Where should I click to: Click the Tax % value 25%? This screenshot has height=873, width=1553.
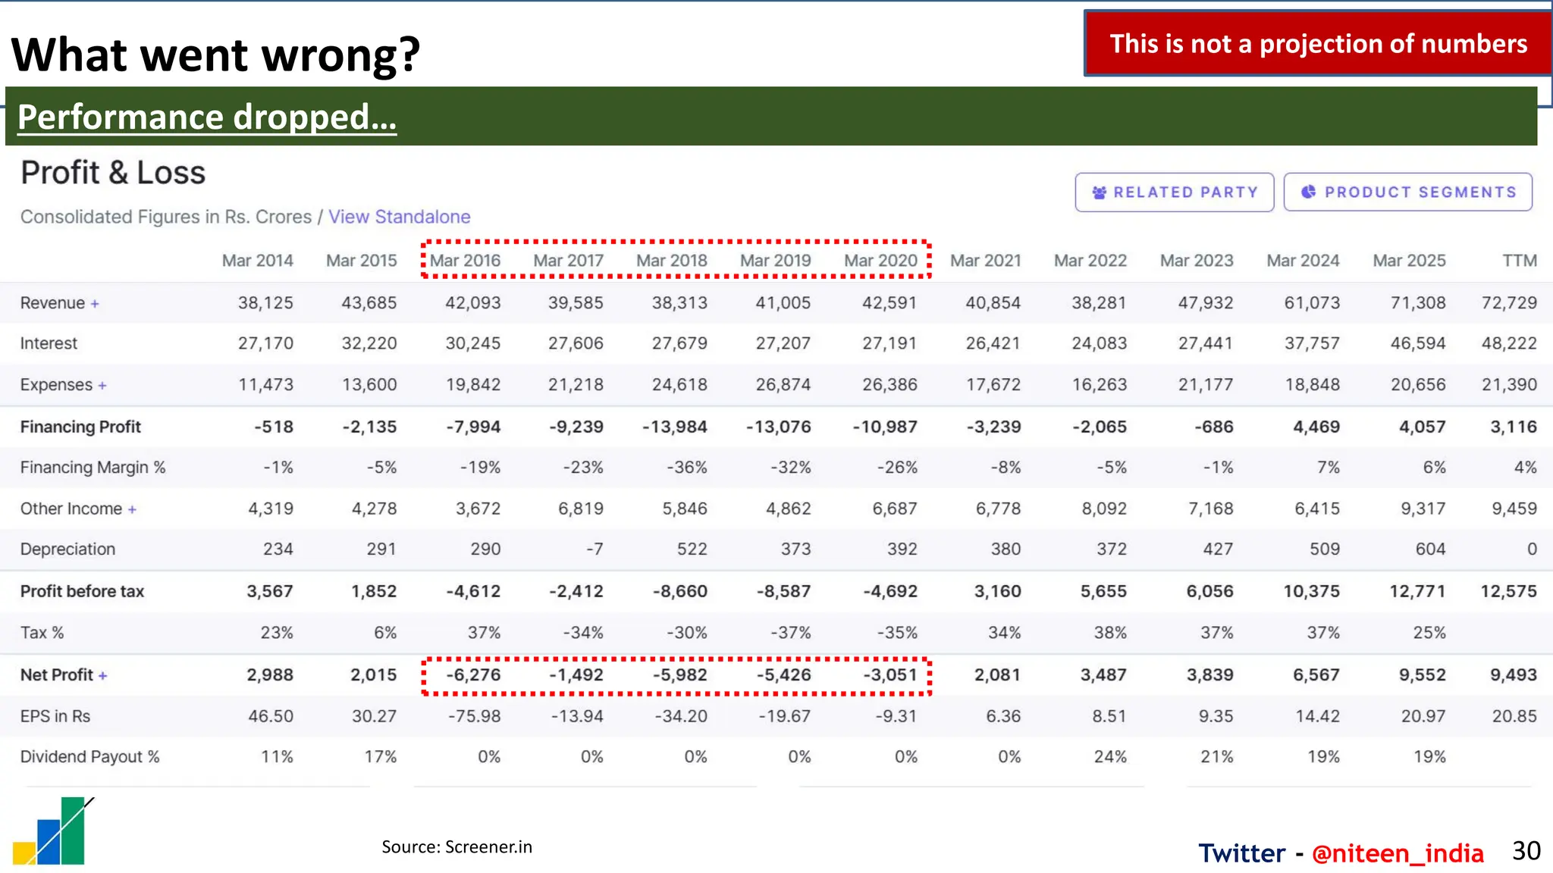pyautogui.click(x=1429, y=633)
